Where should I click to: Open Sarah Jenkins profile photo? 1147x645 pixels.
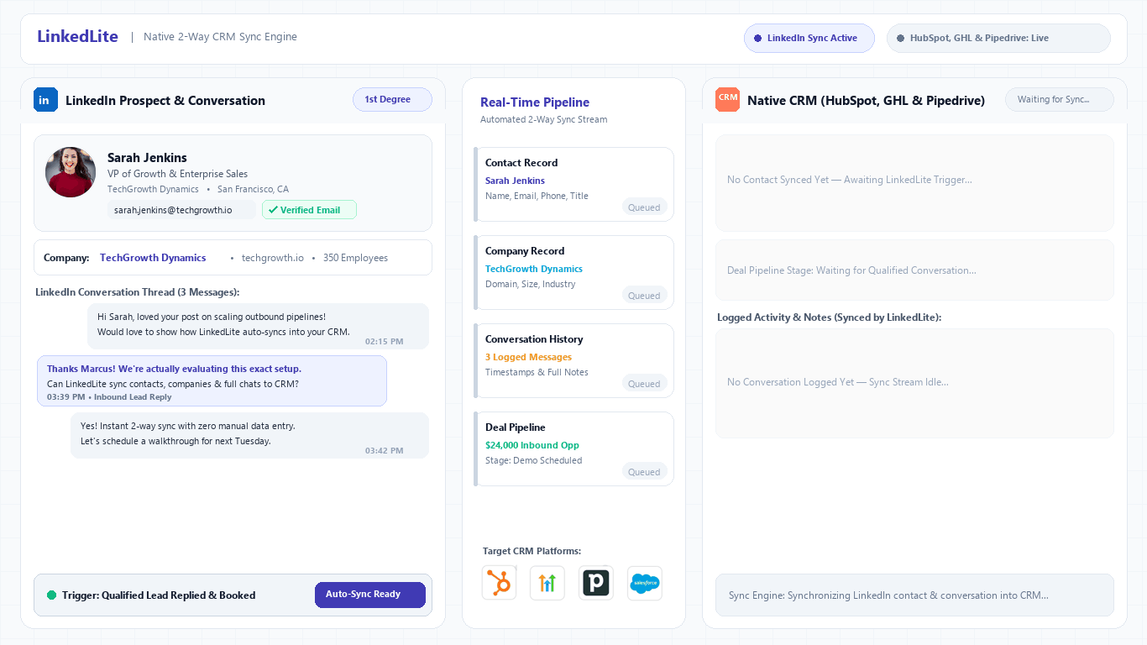pos(71,172)
